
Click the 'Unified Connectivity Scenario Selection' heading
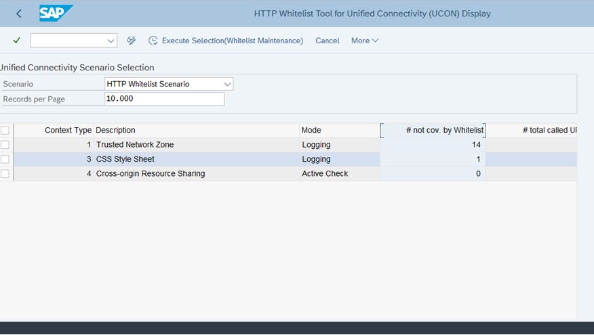[x=77, y=67]
